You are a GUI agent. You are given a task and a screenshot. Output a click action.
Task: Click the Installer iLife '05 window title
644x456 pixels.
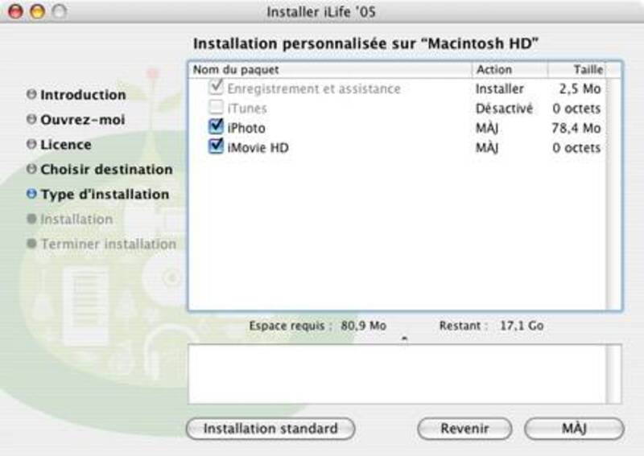pos(321,12)
